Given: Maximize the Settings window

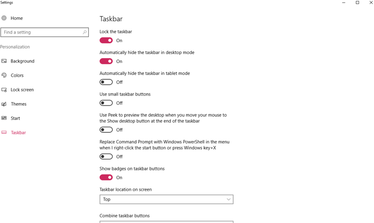Looking at the screenshot, I should [357, 3].
